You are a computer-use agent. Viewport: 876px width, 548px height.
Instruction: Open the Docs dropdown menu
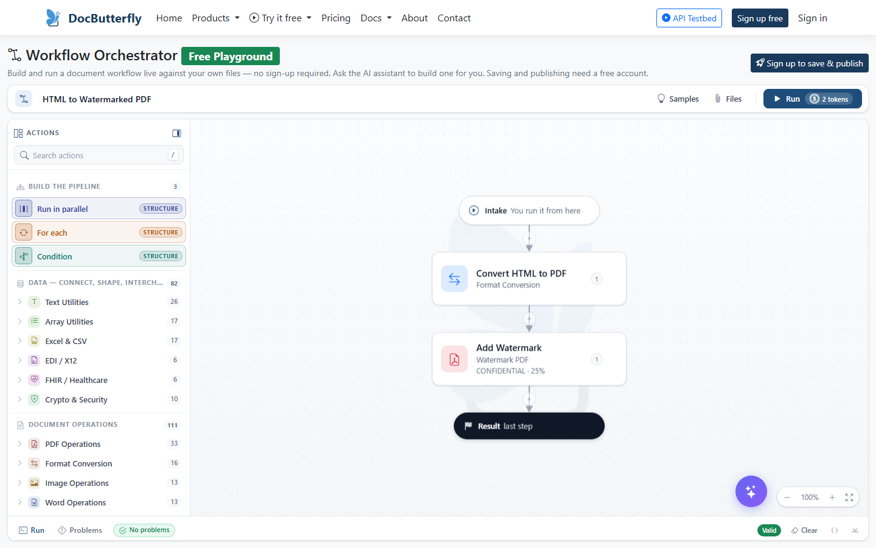(376, 18)
